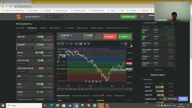Screen dimensions: 192x108
Task: Open the Новости tab below chart
Action: click(x=109, y=96)
